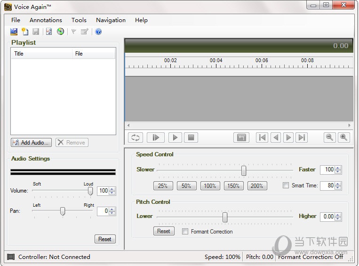
Task: Click the open video file toolbar icon
Action: [x=14, y=32]
